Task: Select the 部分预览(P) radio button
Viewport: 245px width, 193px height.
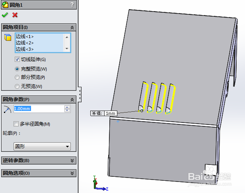Action: pyautogui.click(x=17, y=77)
